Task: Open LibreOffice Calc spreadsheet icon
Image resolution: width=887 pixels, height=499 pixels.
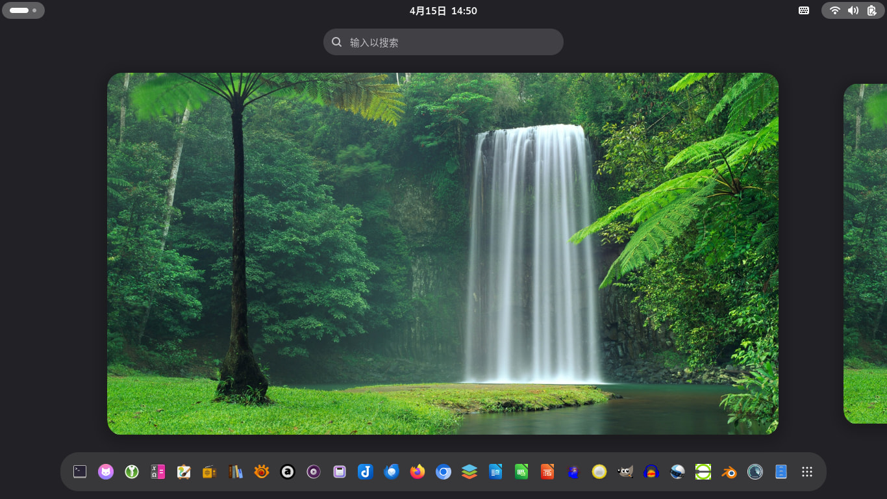Action: click(521, 472)
